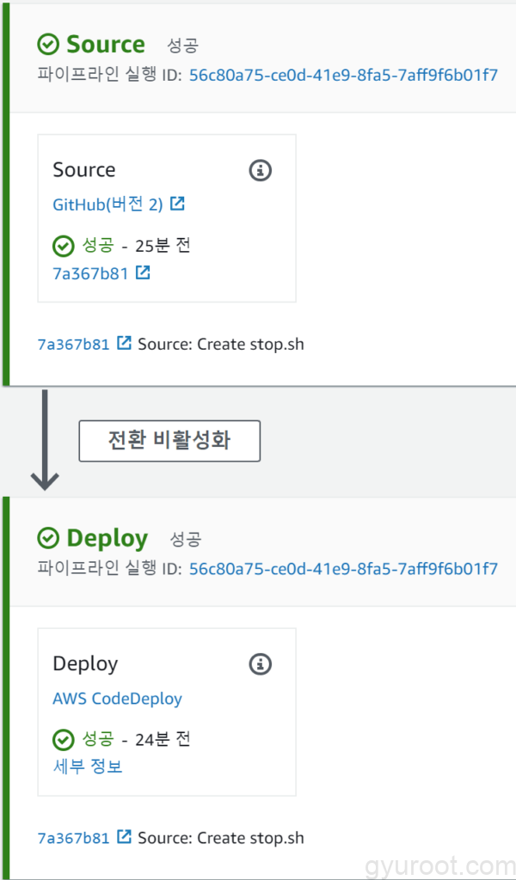
Task: Click success check icon showing 24분 전
Action: [x=64, y=740]
